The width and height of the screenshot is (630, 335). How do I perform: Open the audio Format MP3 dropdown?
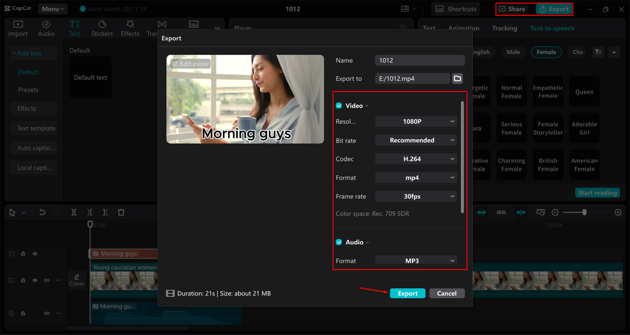point(416,260)
